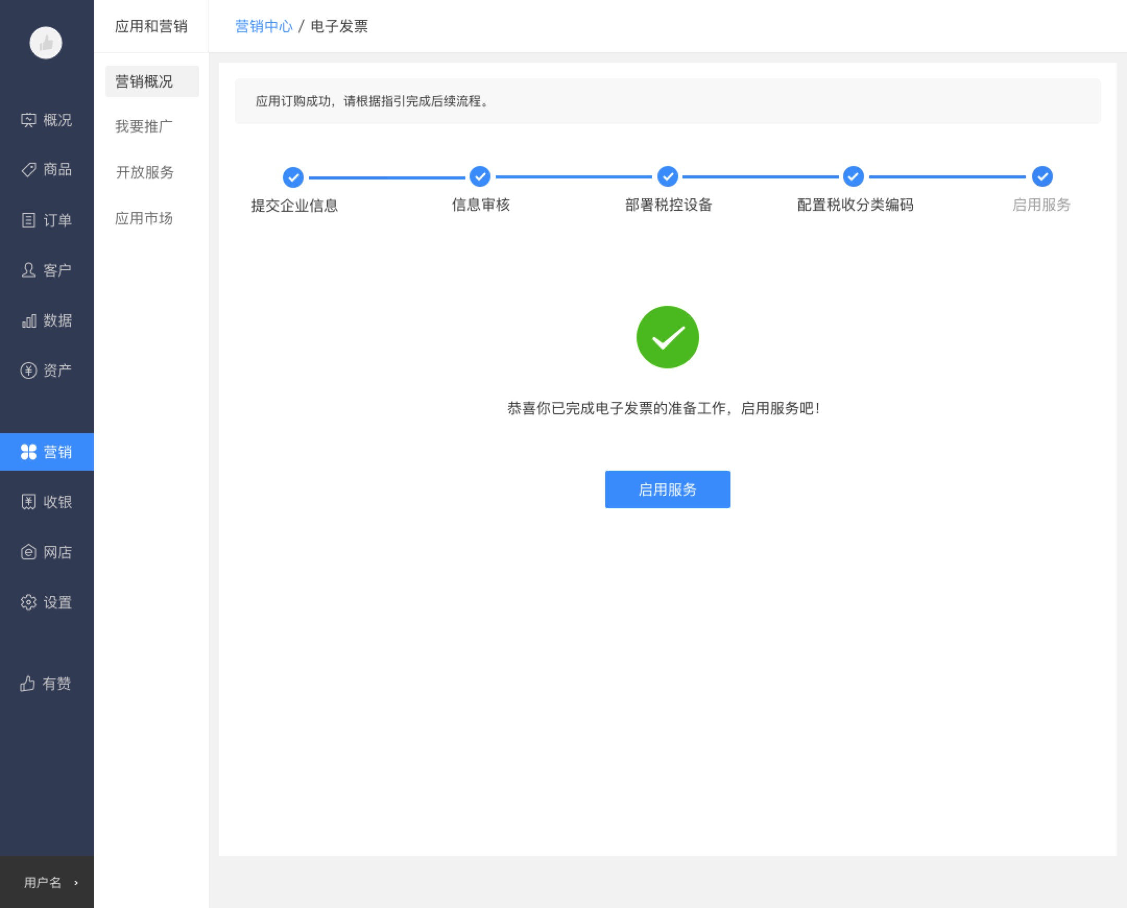Select 营销 four-dot icon in sidebar
1127x908 pixels.
pyautogui.click(x=28, y=452)
